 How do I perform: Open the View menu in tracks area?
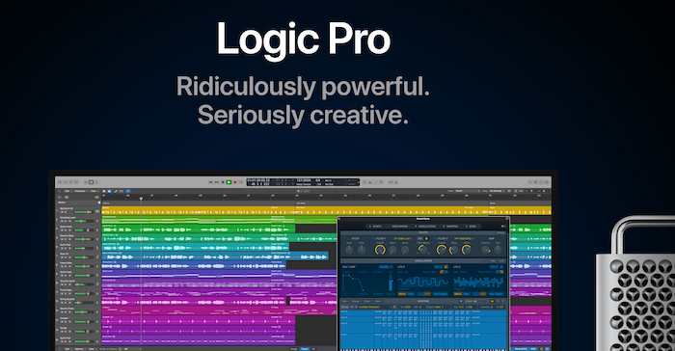click(x=94, y=191)
